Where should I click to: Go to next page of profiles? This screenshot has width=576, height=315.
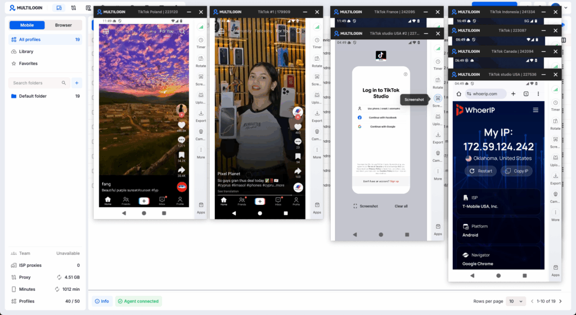561,301
